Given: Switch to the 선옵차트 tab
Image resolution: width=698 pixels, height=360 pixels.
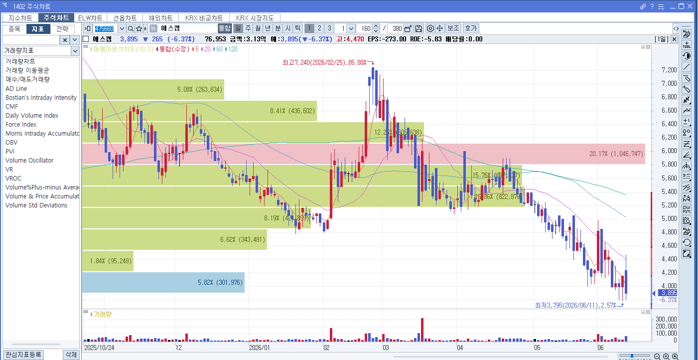Looking at the screenshot, I should (125, 18).
